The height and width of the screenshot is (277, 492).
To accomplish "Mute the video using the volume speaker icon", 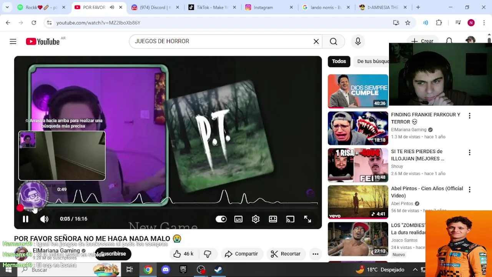I will (x=44, y=219).
